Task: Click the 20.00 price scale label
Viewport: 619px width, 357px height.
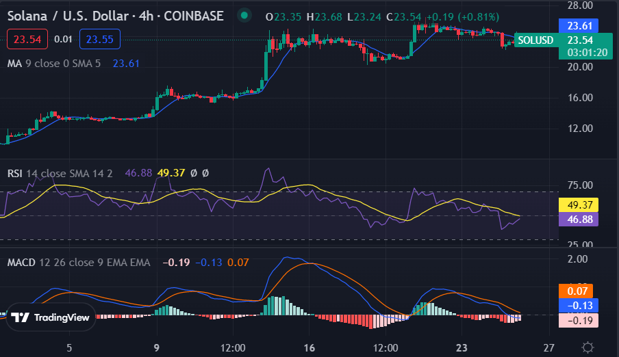Action: 581,67
